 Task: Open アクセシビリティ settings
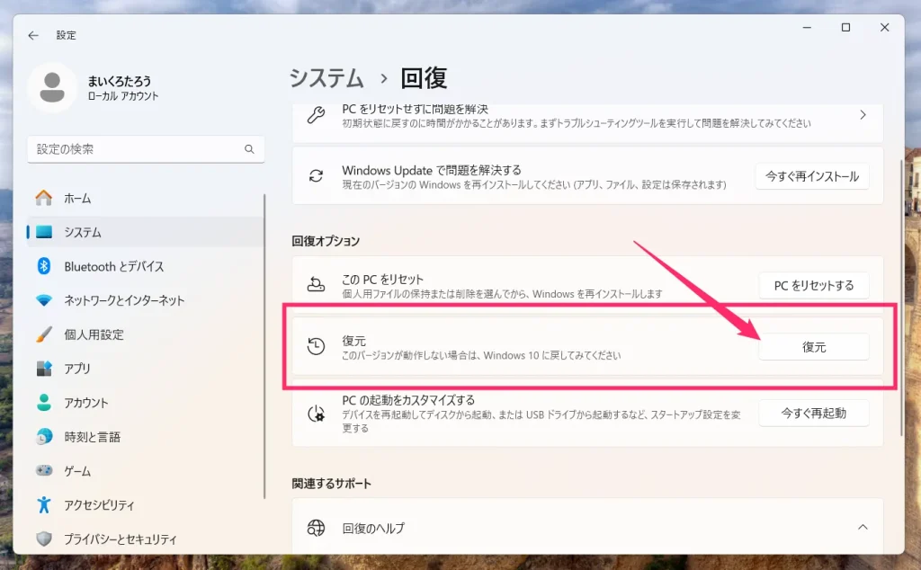[145, 504]
